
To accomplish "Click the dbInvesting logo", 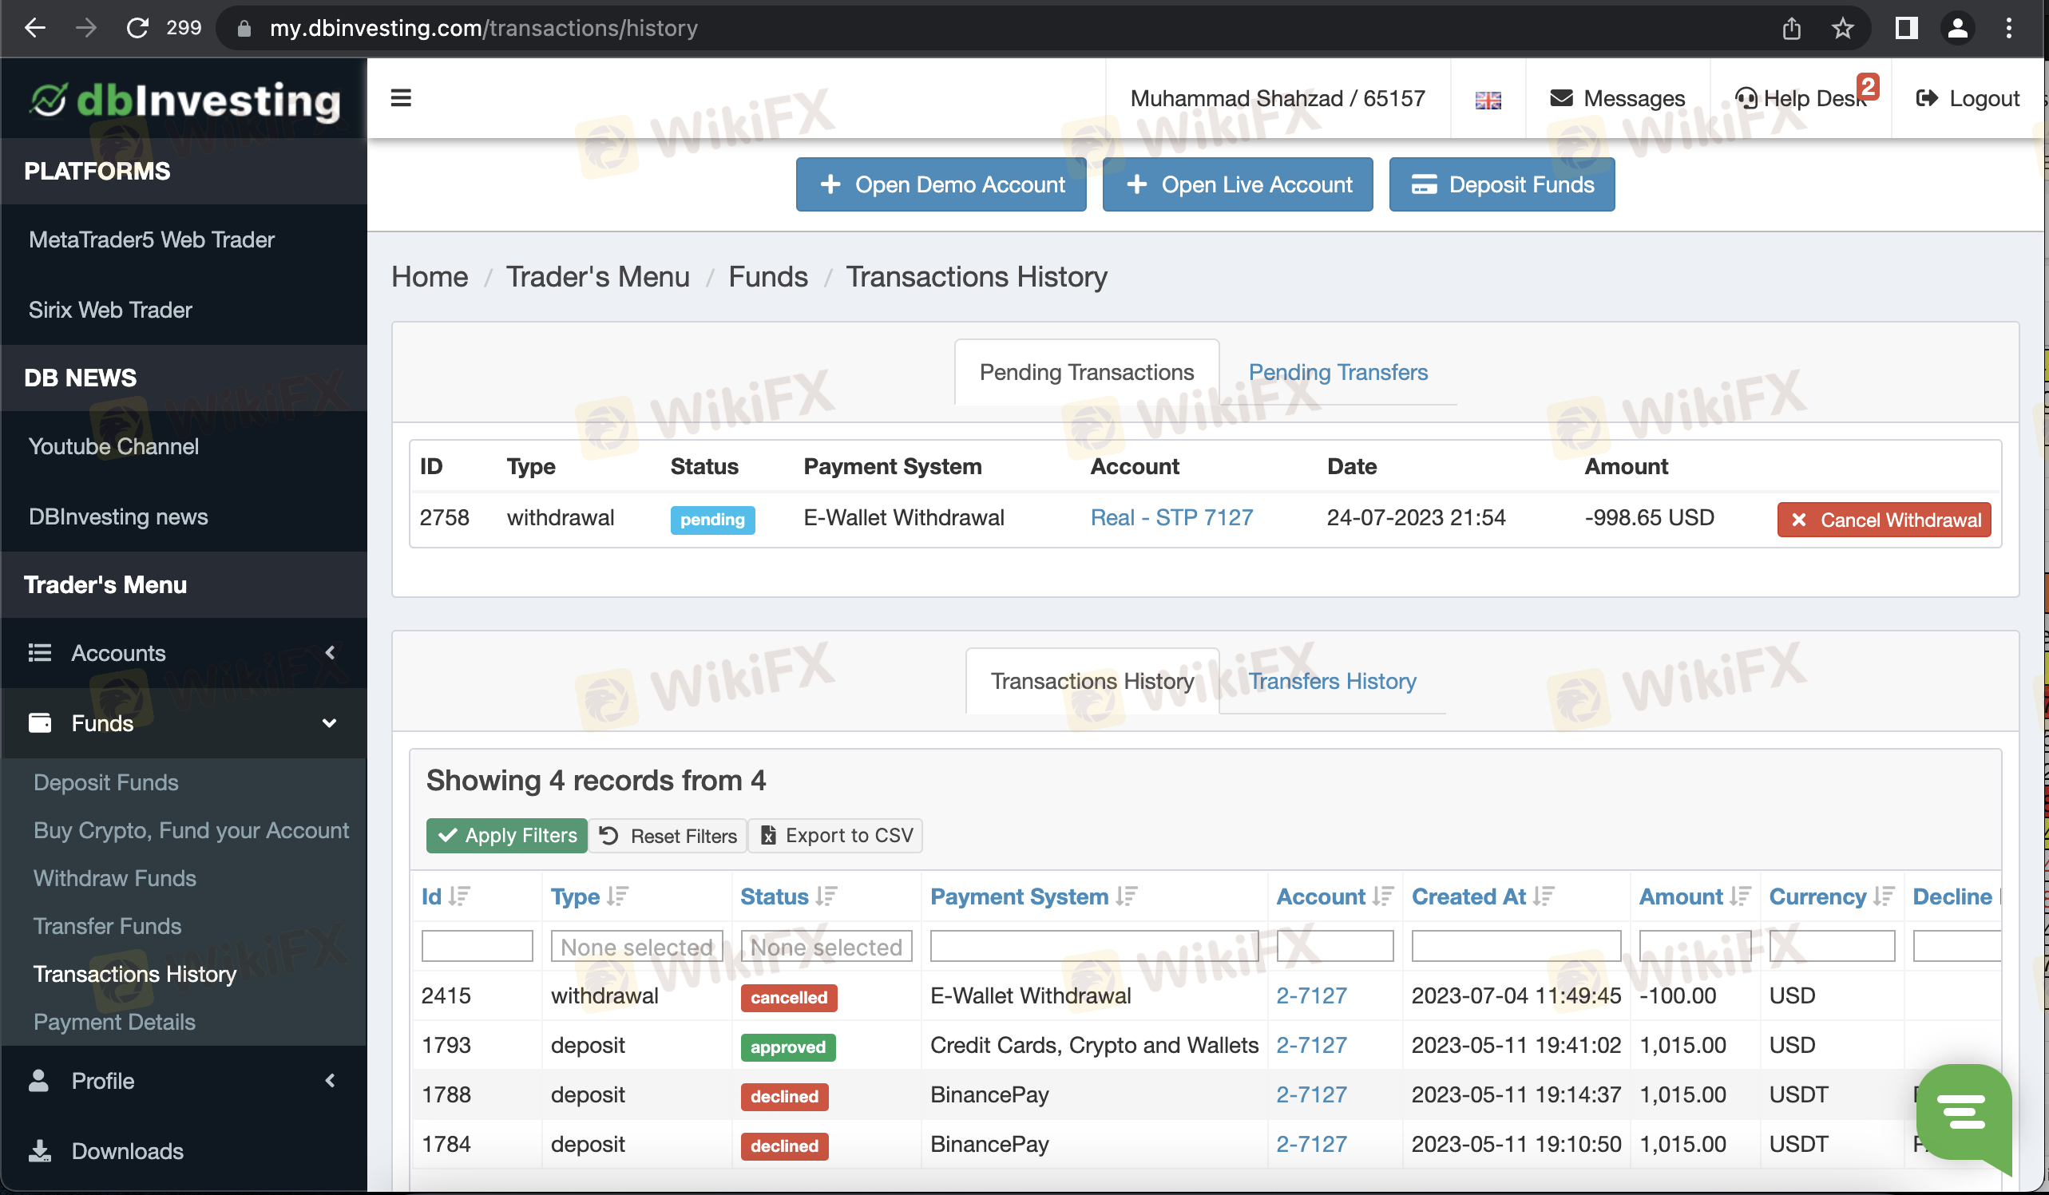I will click(184, 101).
